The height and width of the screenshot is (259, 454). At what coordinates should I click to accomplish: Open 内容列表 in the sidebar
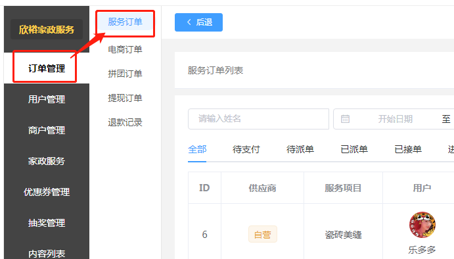pyautogui.click(x=47, y=253)
